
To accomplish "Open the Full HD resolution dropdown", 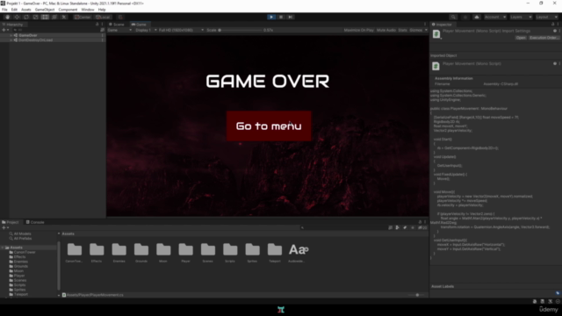I will click(181, 30).
